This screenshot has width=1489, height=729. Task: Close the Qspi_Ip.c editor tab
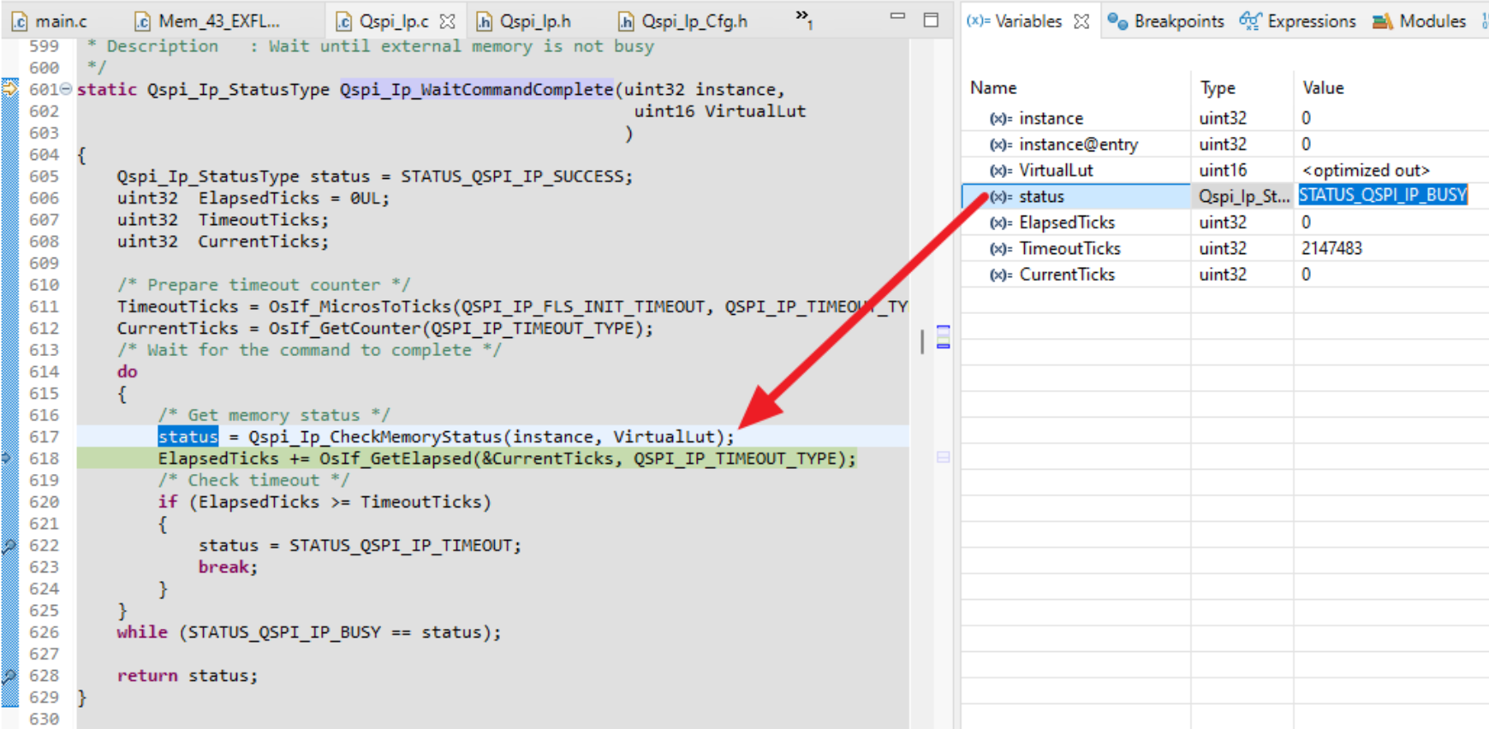click(448, 21)
